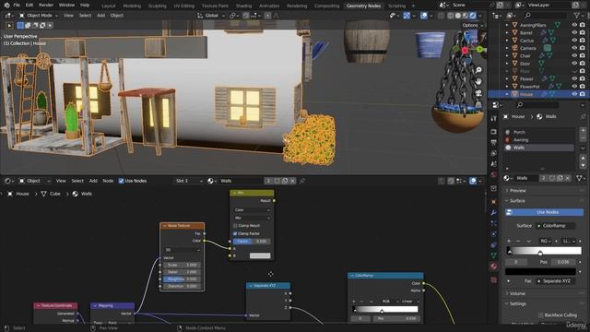Hide the Camera object in viewport
The image size is (590, 332).
click(574, 48)
